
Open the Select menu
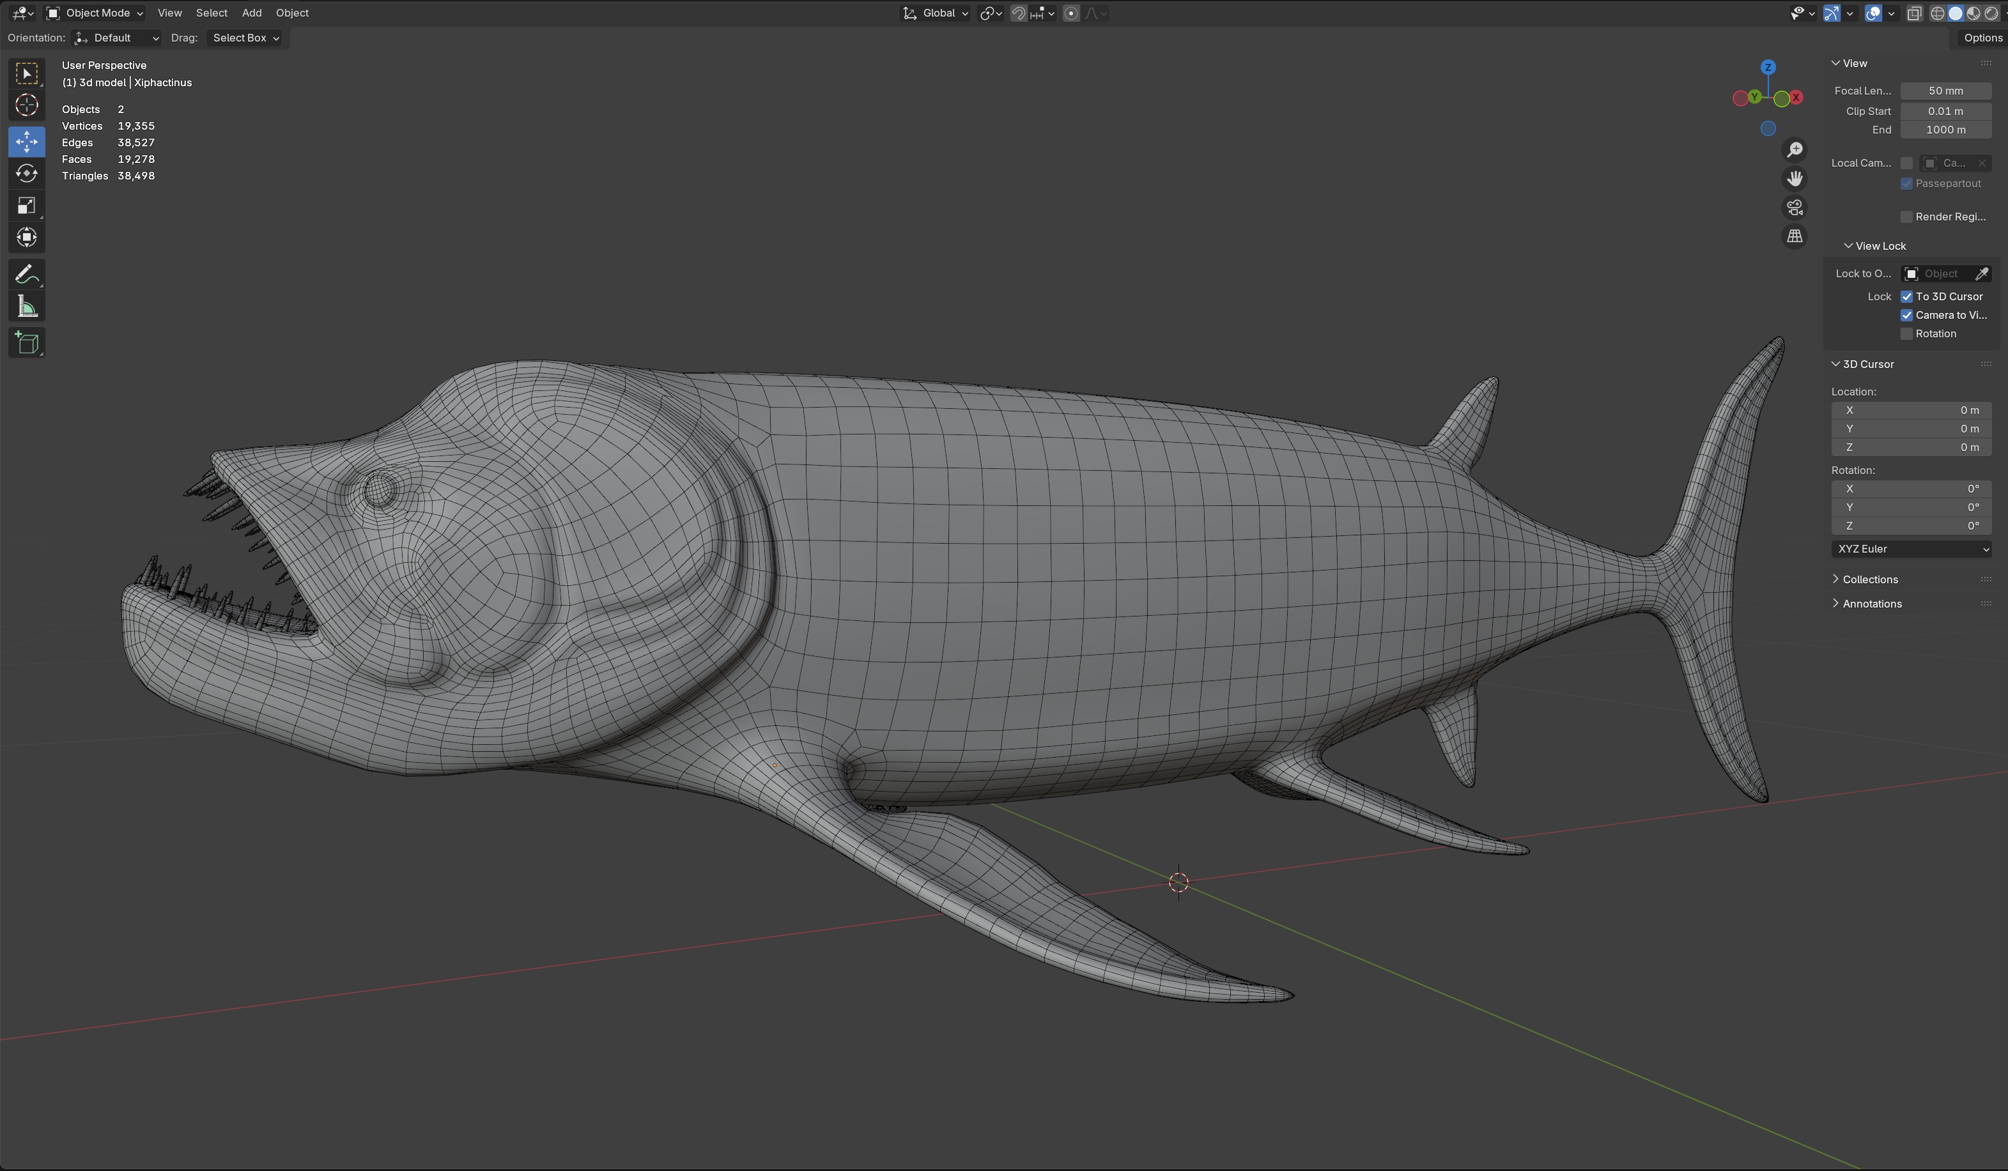pos(211,13)
